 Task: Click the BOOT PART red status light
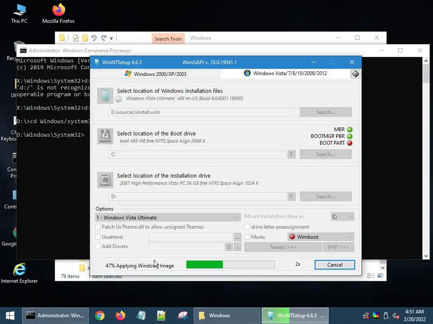click(350, 143)
